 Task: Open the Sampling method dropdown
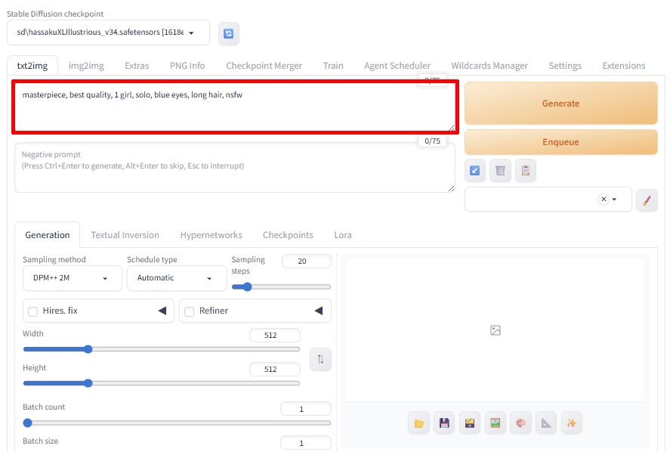click(72, 278)
